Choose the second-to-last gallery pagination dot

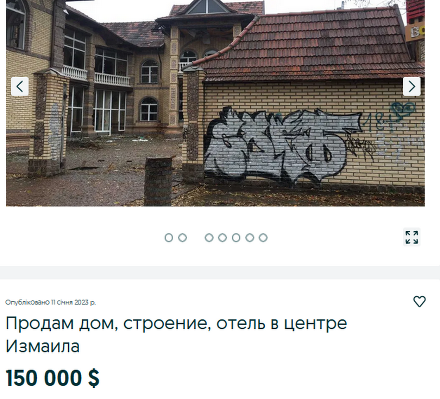point(250,238)
